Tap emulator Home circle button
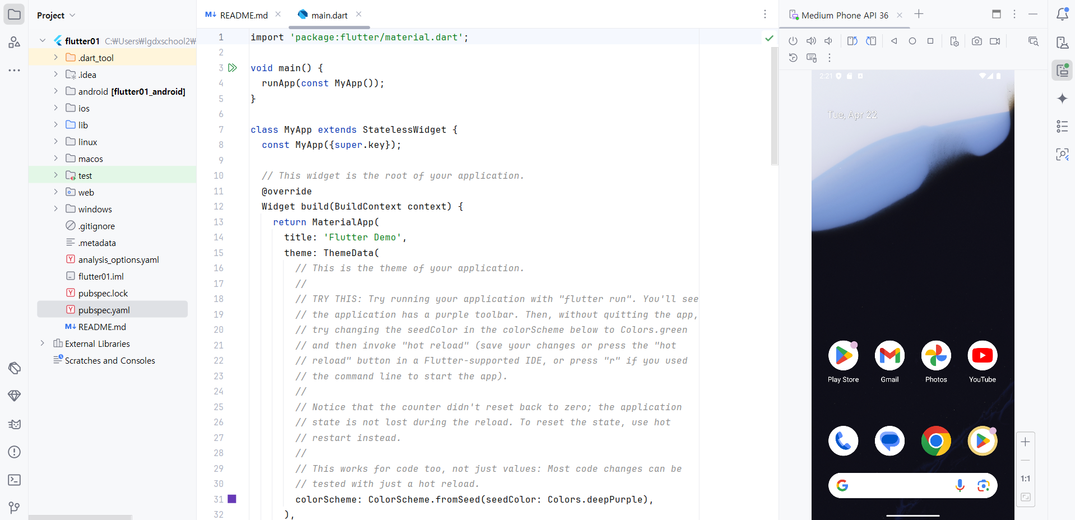 click(912, 41)
